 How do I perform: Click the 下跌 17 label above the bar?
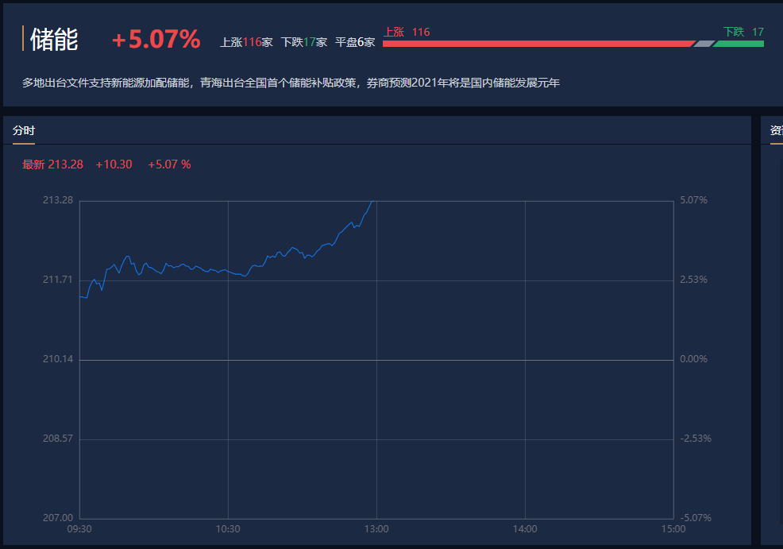[742, 32]
